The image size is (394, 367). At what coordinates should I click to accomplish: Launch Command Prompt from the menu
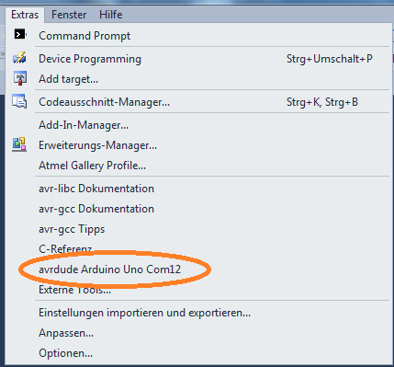click(x=84, y=36)
